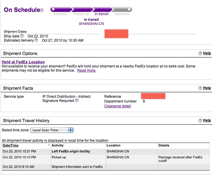Open the Clearance detail link
Screen dimensions: 212x175
click(x=118, y=106)
